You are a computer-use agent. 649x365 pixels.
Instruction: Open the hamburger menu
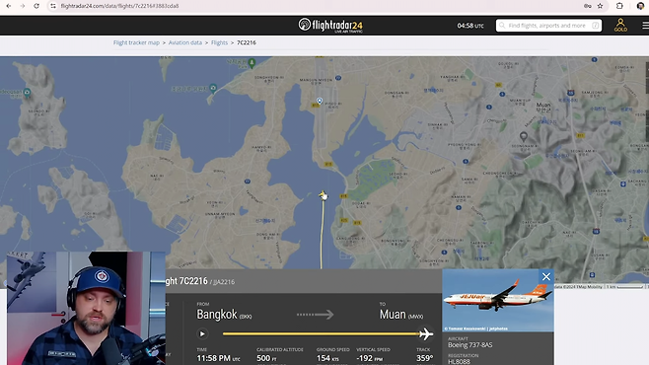(x=645, y=26)
